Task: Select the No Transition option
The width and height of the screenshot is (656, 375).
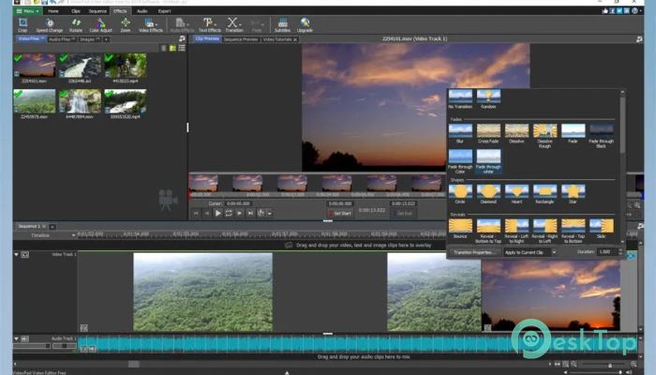Action: coord(460,99)
